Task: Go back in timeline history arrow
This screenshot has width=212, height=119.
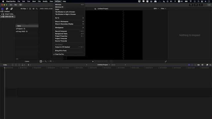Action: 86,65
